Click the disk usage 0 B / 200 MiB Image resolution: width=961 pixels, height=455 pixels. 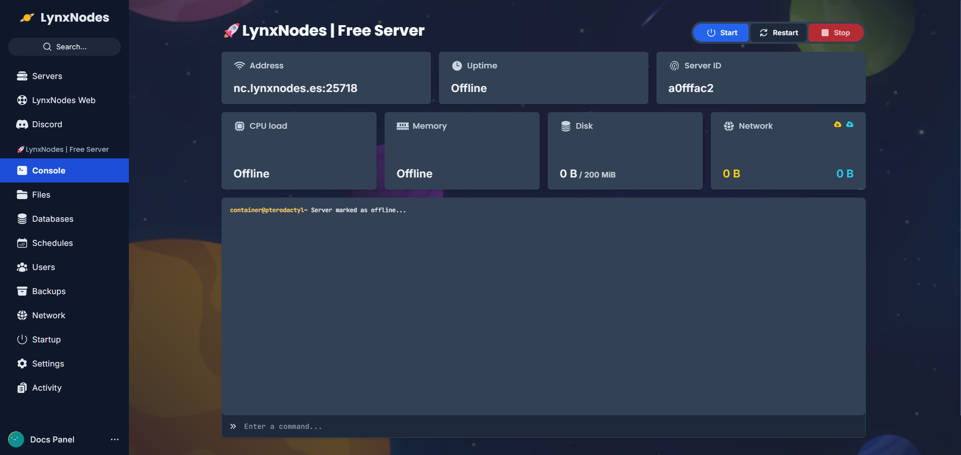(x=587, y=174)
